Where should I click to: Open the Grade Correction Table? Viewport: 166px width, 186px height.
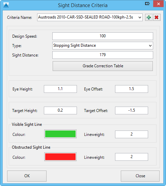click(x=103, y=66)
